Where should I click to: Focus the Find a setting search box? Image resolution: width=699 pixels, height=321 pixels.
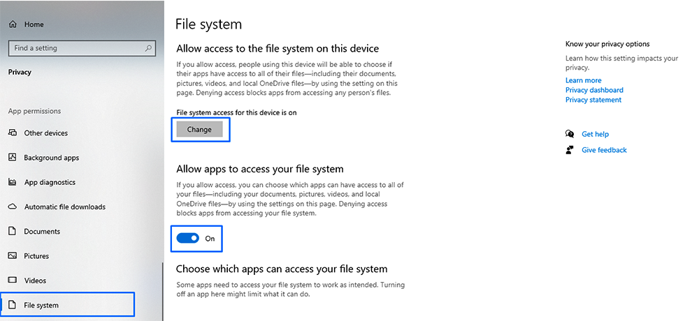point(82,48)
